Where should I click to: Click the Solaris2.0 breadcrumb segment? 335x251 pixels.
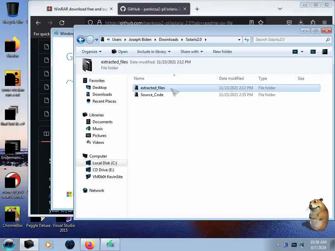(194, 40)
